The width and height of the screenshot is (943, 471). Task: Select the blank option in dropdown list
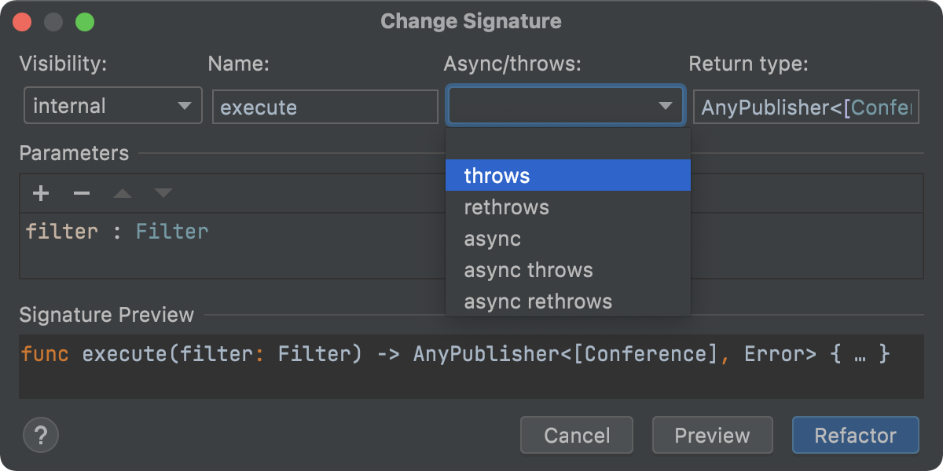point(568,144)
